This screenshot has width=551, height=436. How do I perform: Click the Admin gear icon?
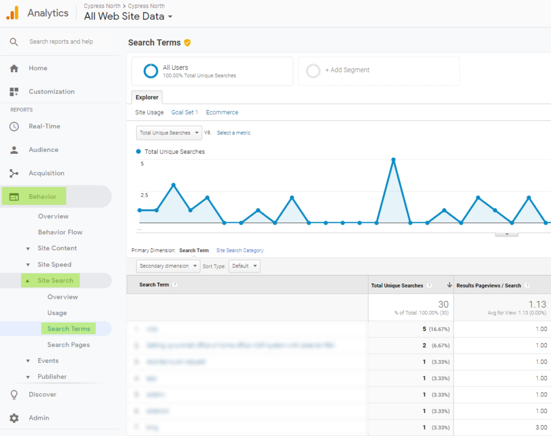[14, 418]
